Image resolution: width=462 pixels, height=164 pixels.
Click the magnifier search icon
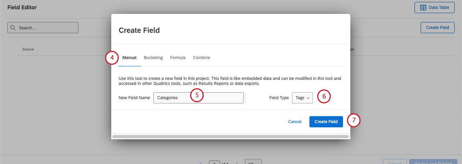click(x=13, y=28)
